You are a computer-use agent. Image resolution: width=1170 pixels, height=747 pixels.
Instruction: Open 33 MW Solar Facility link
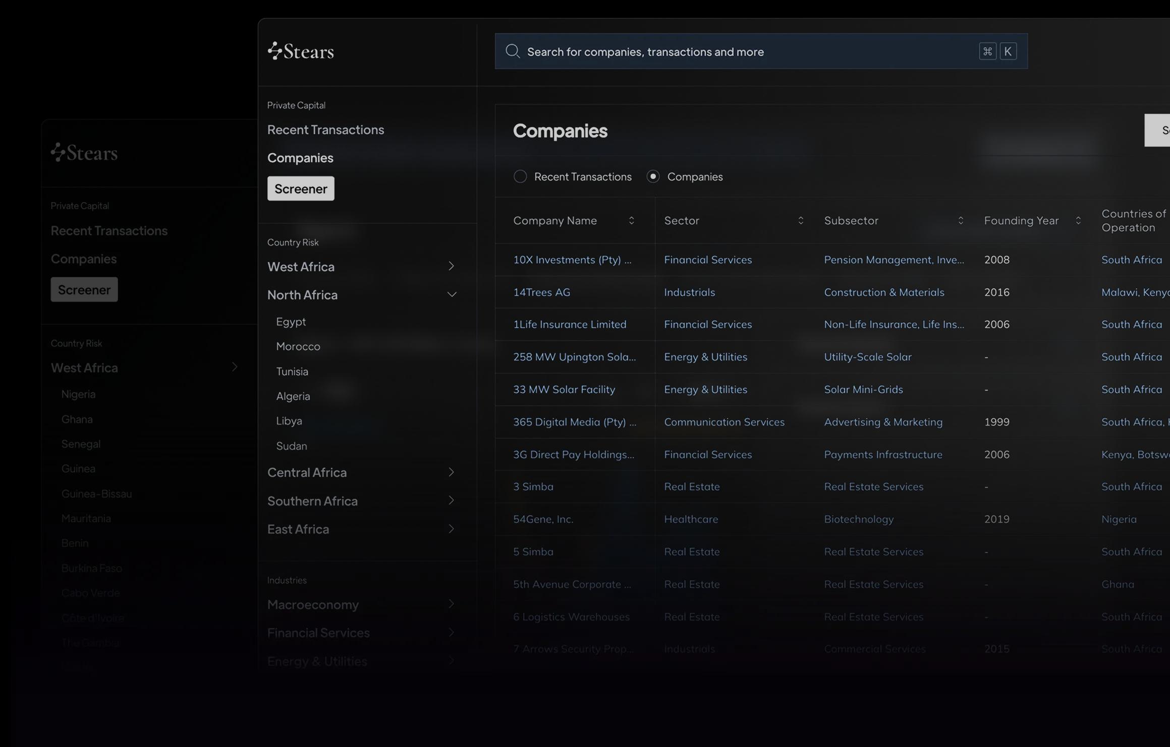[564, 390]
